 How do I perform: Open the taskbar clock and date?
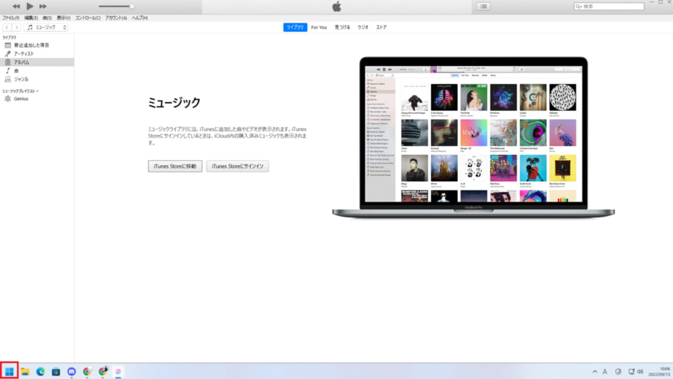pyautogui.click(x=659, y=372)
